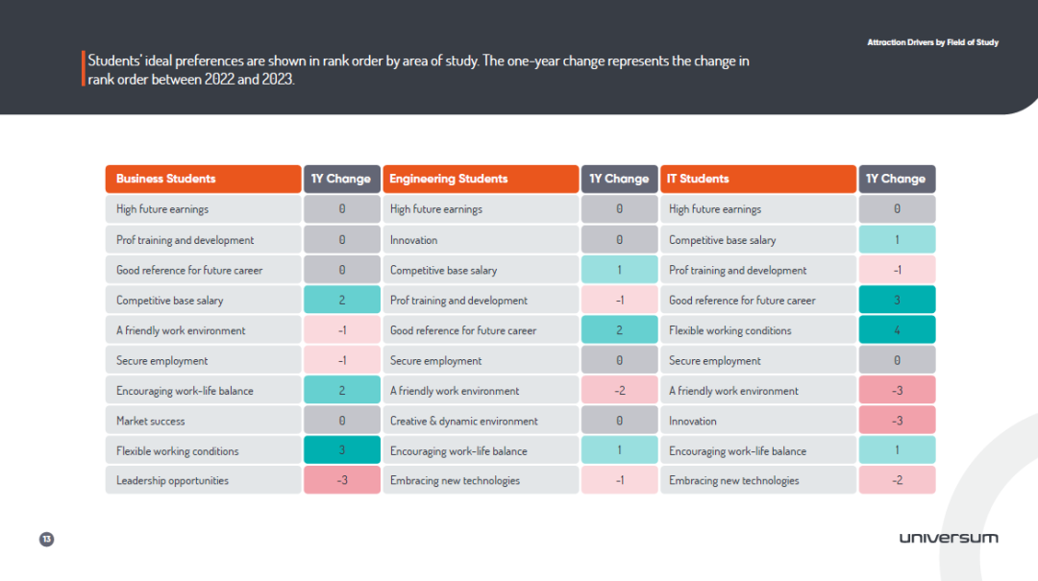Screen dimensions: 1038x581
Task: Select Innovation under Engineering Students
Action: [x=481, y=239]
